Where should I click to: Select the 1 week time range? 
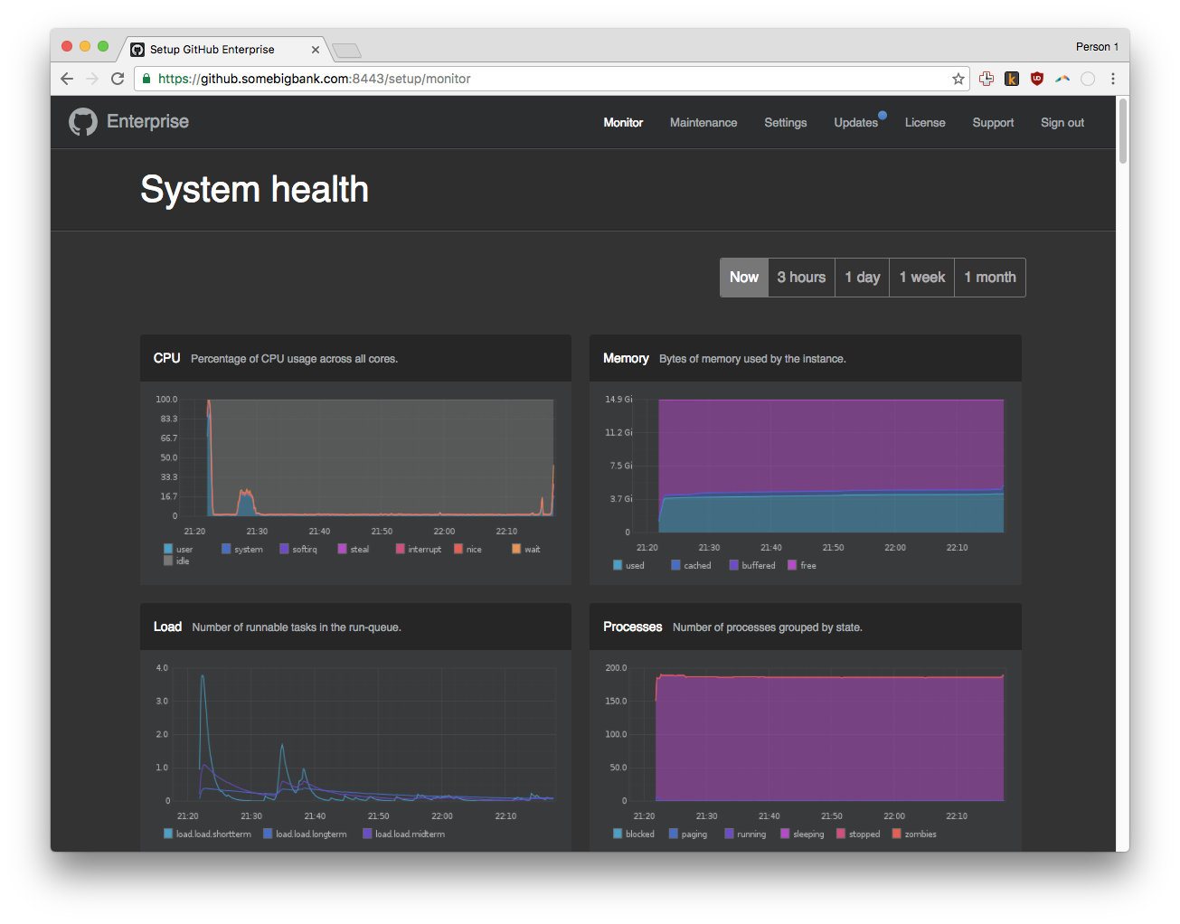point(922,278)
